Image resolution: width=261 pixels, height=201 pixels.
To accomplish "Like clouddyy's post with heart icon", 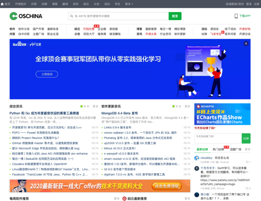I will (246, 162).
